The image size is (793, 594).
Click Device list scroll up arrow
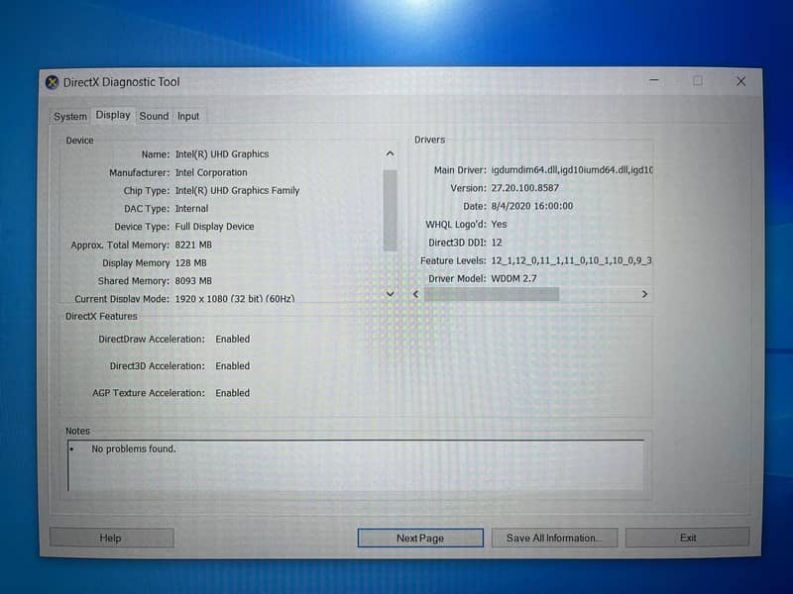390,153
